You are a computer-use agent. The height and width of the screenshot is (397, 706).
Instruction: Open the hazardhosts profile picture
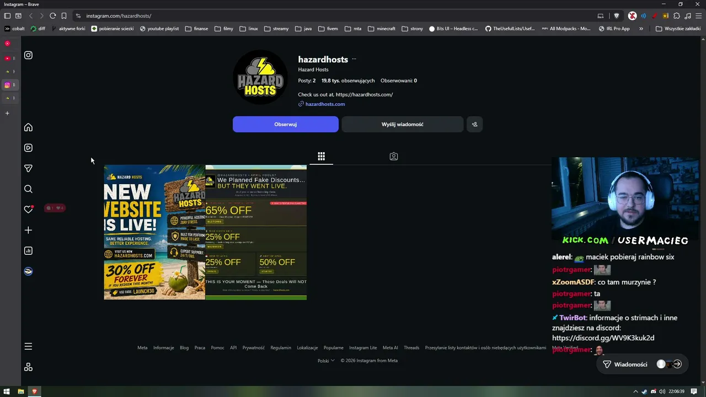(x=260, y=77)
